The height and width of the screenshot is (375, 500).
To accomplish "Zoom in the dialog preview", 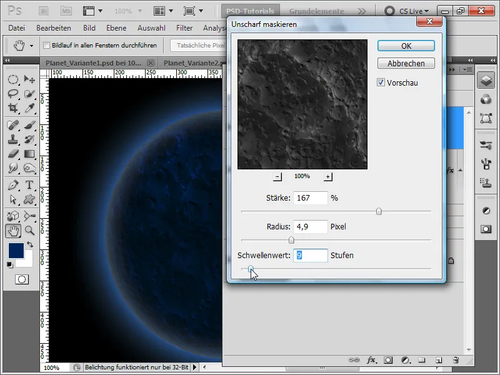I will click(x=327, y=177).
